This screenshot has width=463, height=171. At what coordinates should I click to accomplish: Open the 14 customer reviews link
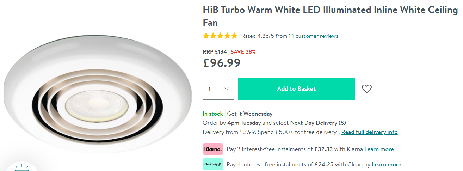(x=313, y=36)
